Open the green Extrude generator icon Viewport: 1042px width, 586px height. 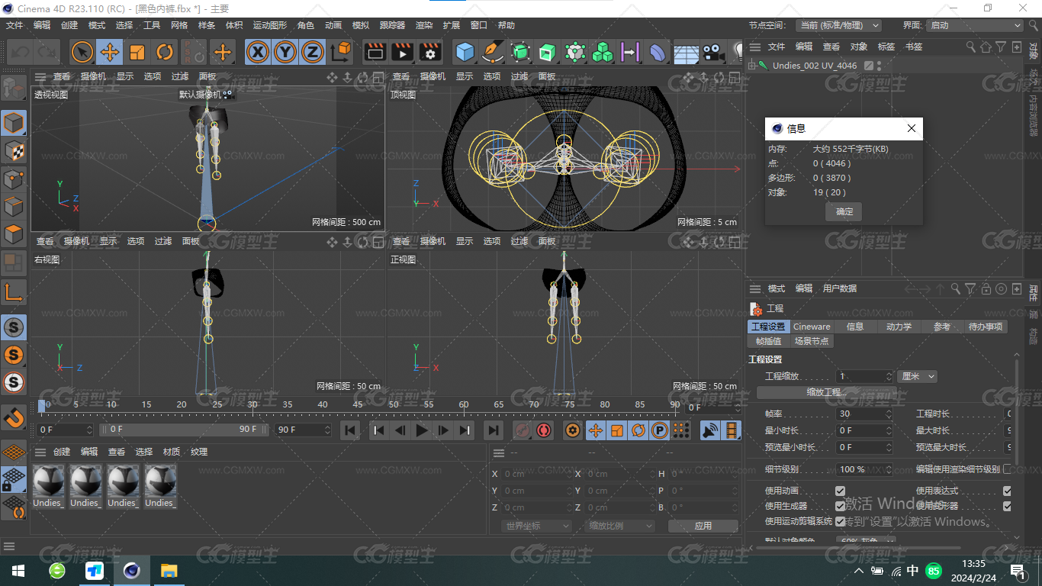(x=548, y=53)
